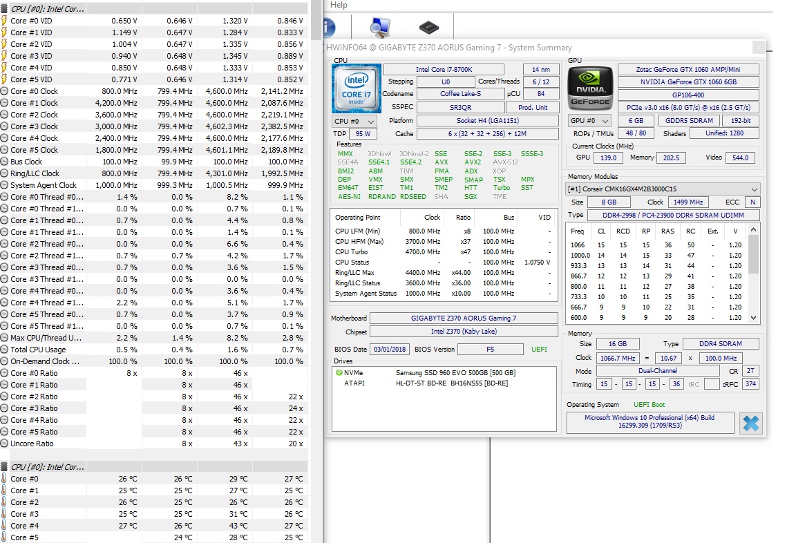Screen dimensions: 796x543
Task: Select the GIGABYTE Z370 AORUS Gaming 7 motherboard field
Action: point(464,318)
